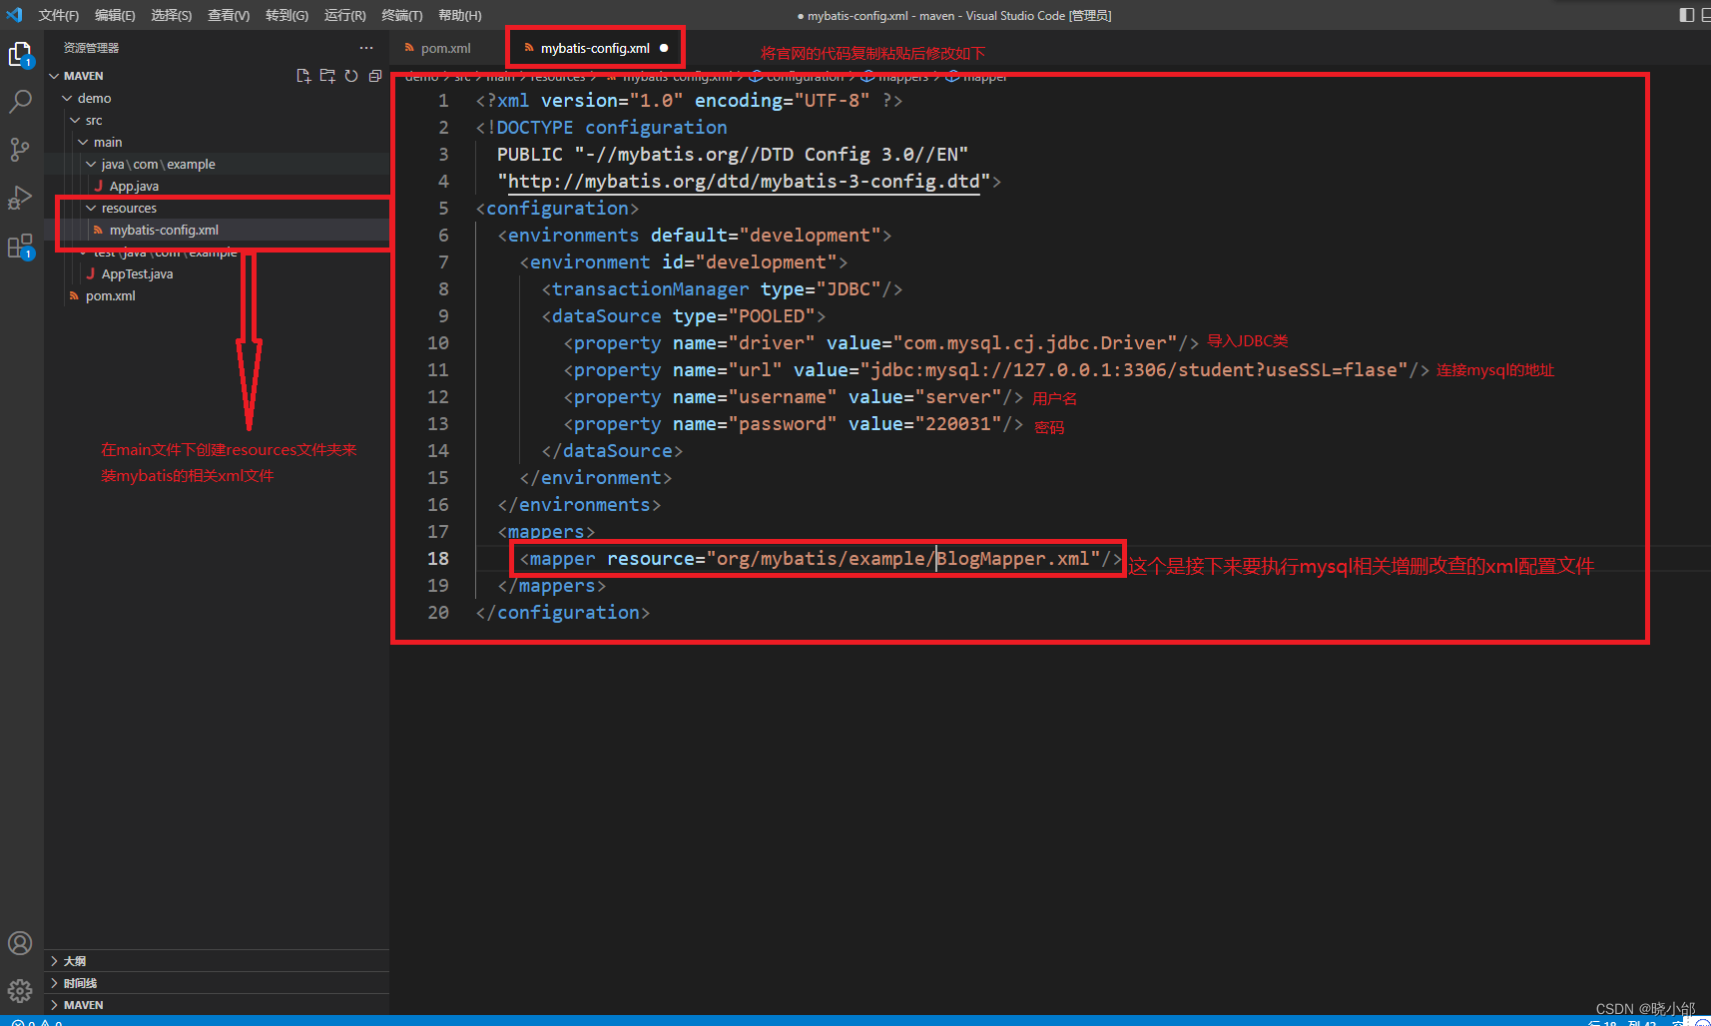Create a new file using Explorer toolbar
This screenshot has height=1026, width=1711.
pyautogui.click(x=303, y=75)
